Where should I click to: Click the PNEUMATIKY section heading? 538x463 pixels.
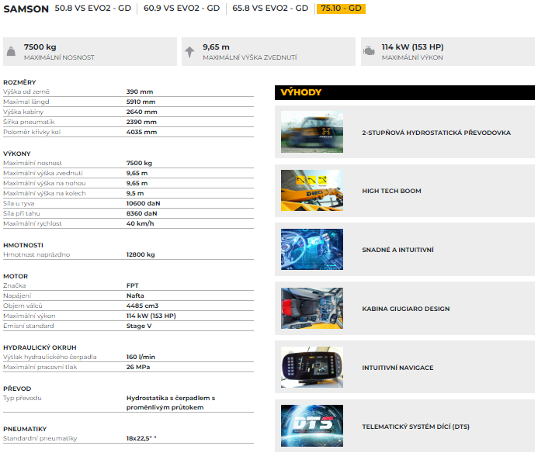(25, 429)
